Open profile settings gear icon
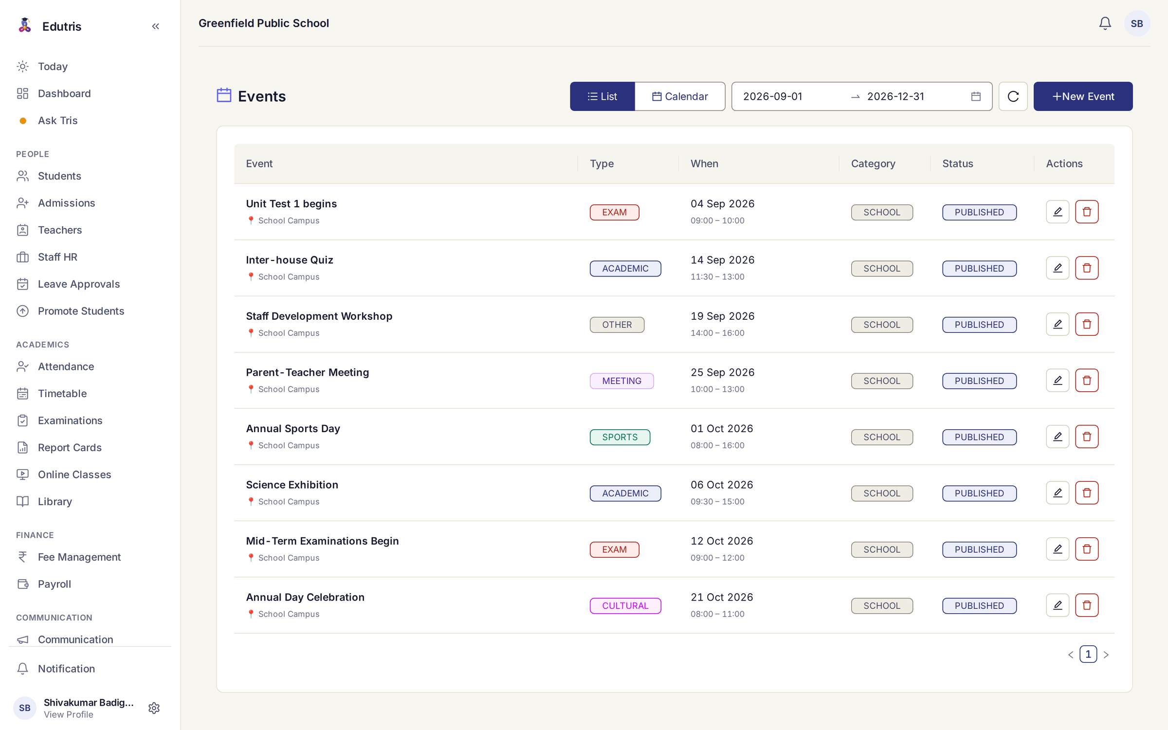The image size is (1168, 730). (x=154, y=708)
